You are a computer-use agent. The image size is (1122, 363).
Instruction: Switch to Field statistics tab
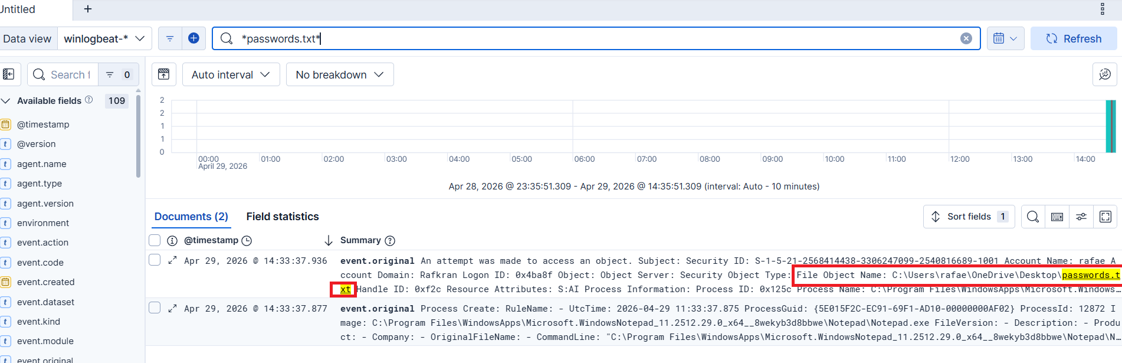tap(283, 217)
